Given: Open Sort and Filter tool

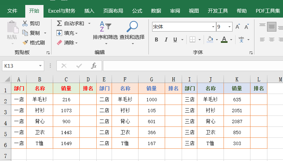Looking at the screenshot, I should [x=105, y=28].
